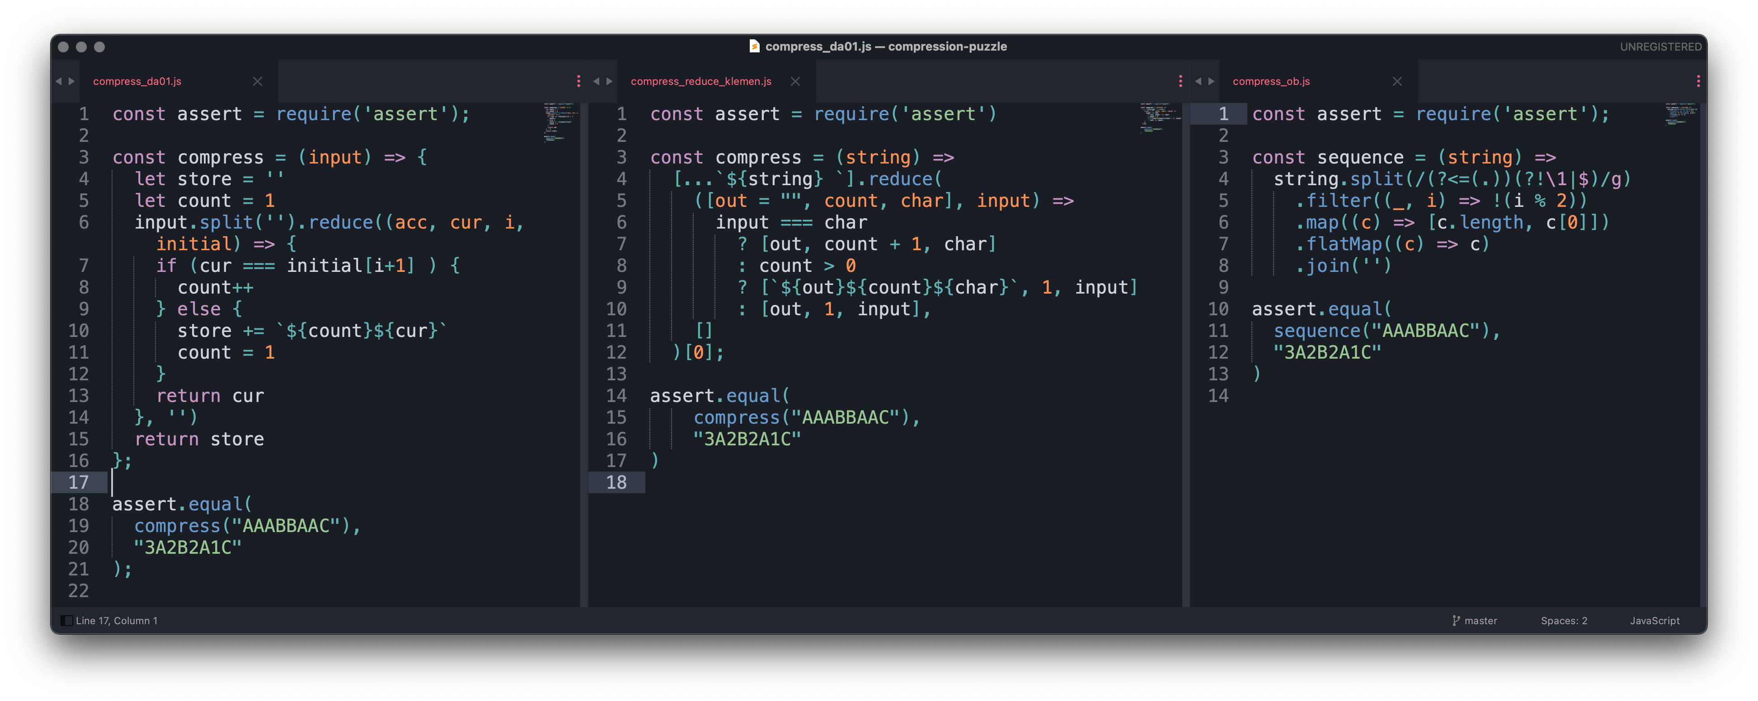The width and height of the screenshot is (1758, 701).
Task: Click line number 10 in the compress_ob.js gutter
Action: [x=1218, y=309]
